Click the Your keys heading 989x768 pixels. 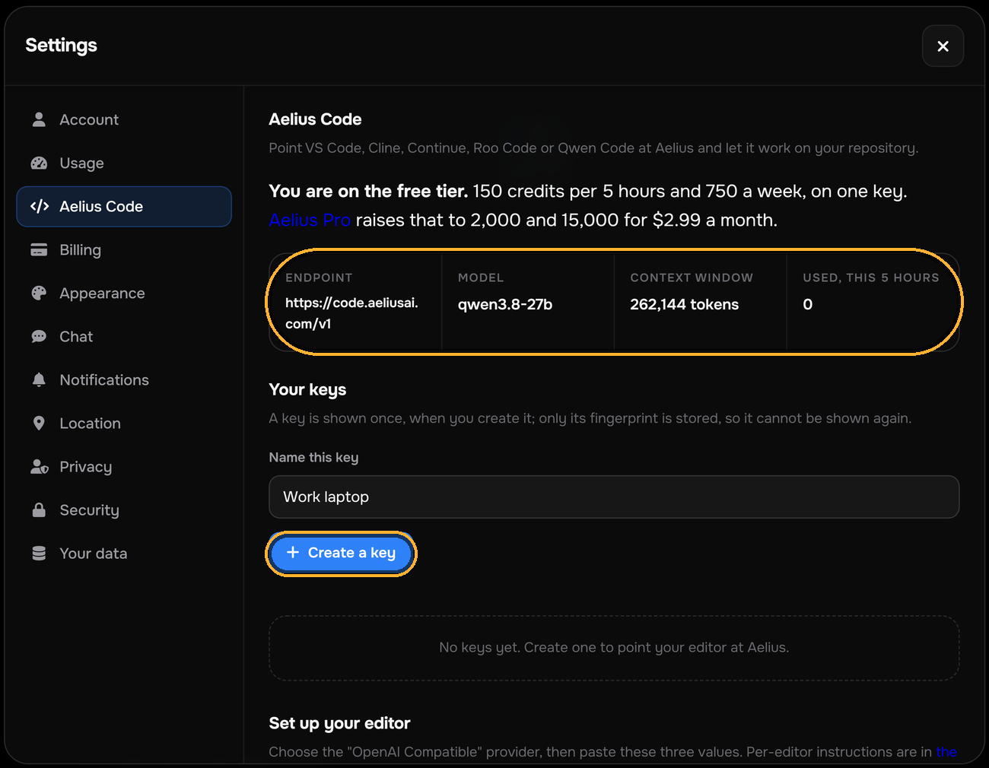coord(307,389)
